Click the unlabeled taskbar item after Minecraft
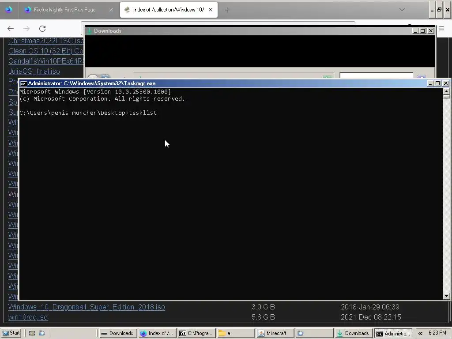This screenshot has width=452, height=339. tap(314, 333)
